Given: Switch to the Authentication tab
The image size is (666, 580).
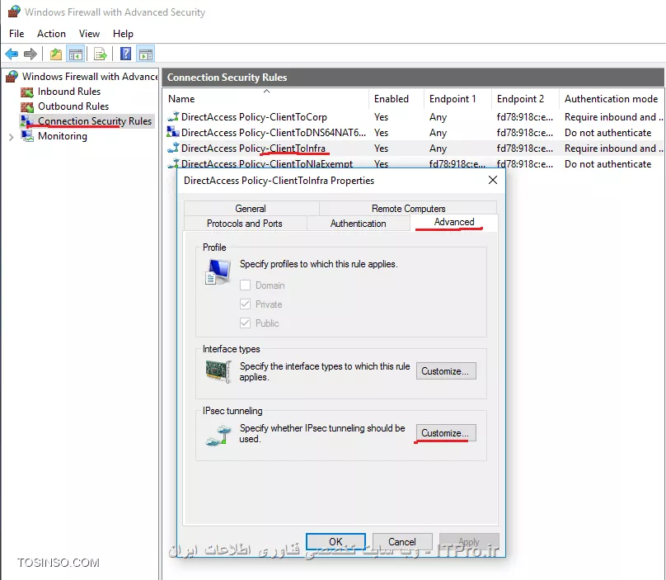Looking at the screenshot, I should pyautogui.click(x=359, y=224).
